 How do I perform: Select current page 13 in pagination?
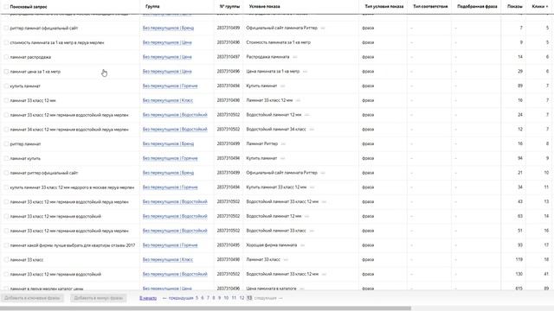tap(249, 298)
